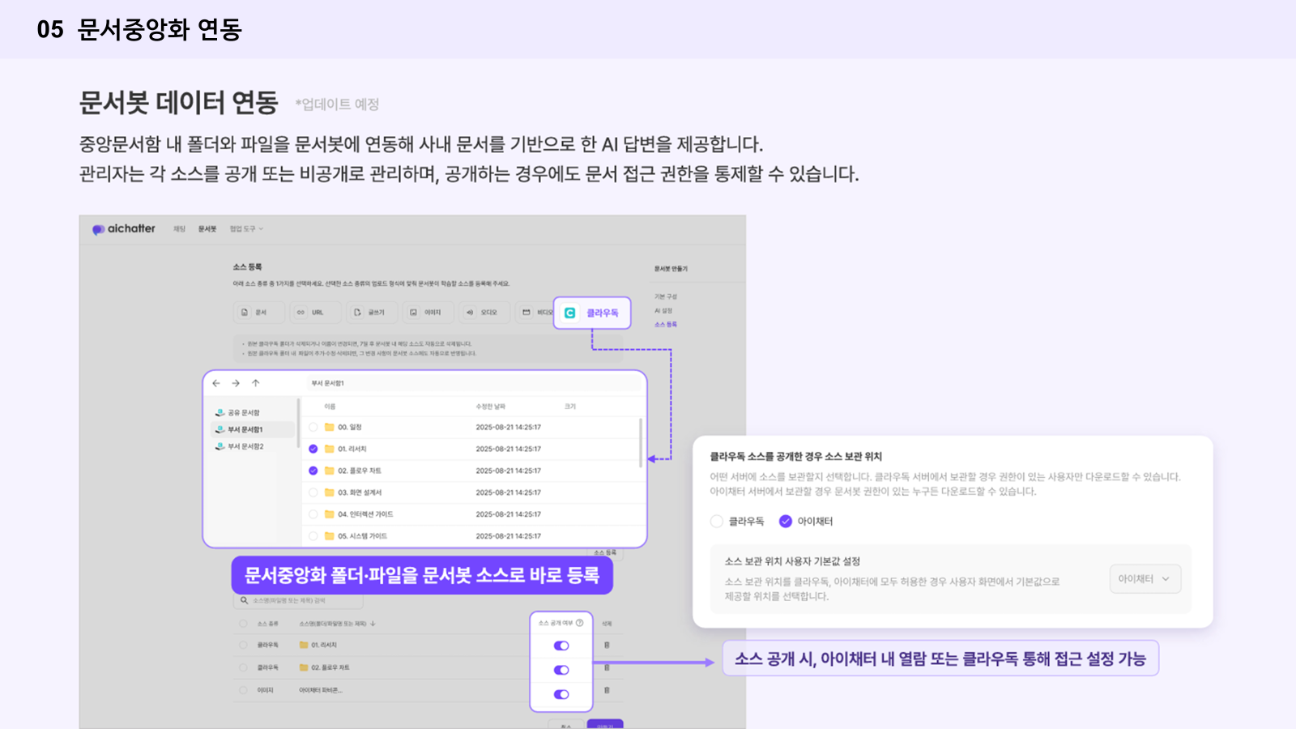Open the 채팅 nav tab
Viewport: 1296px width, 729px height.
click(179, 229)
